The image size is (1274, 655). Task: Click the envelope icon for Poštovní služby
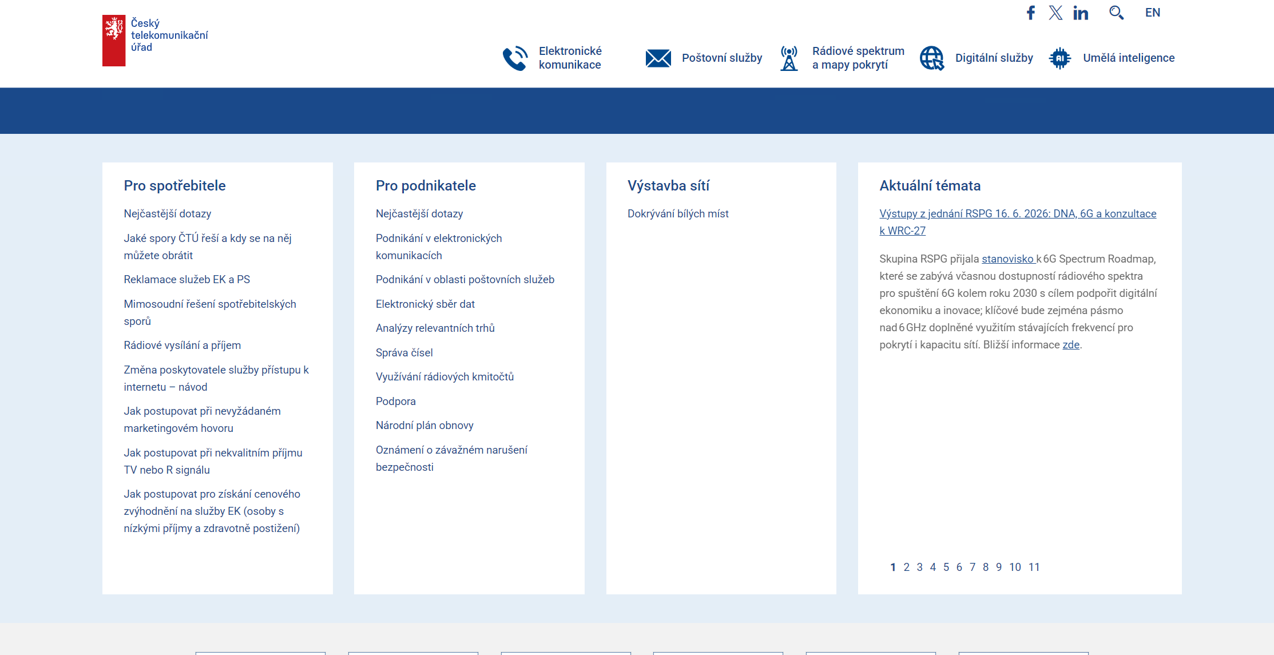(x=658, y=58)
